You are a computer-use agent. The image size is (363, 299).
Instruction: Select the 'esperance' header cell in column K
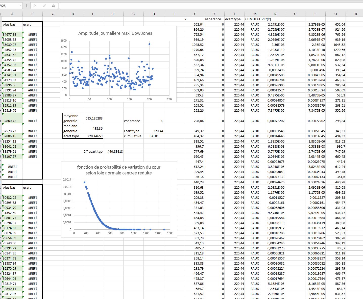tap(214, 19)
